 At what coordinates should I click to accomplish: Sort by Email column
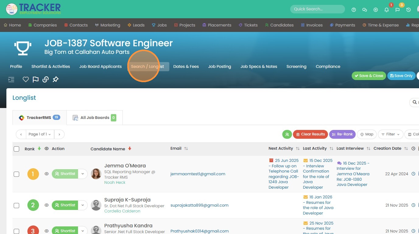point(186,148)
